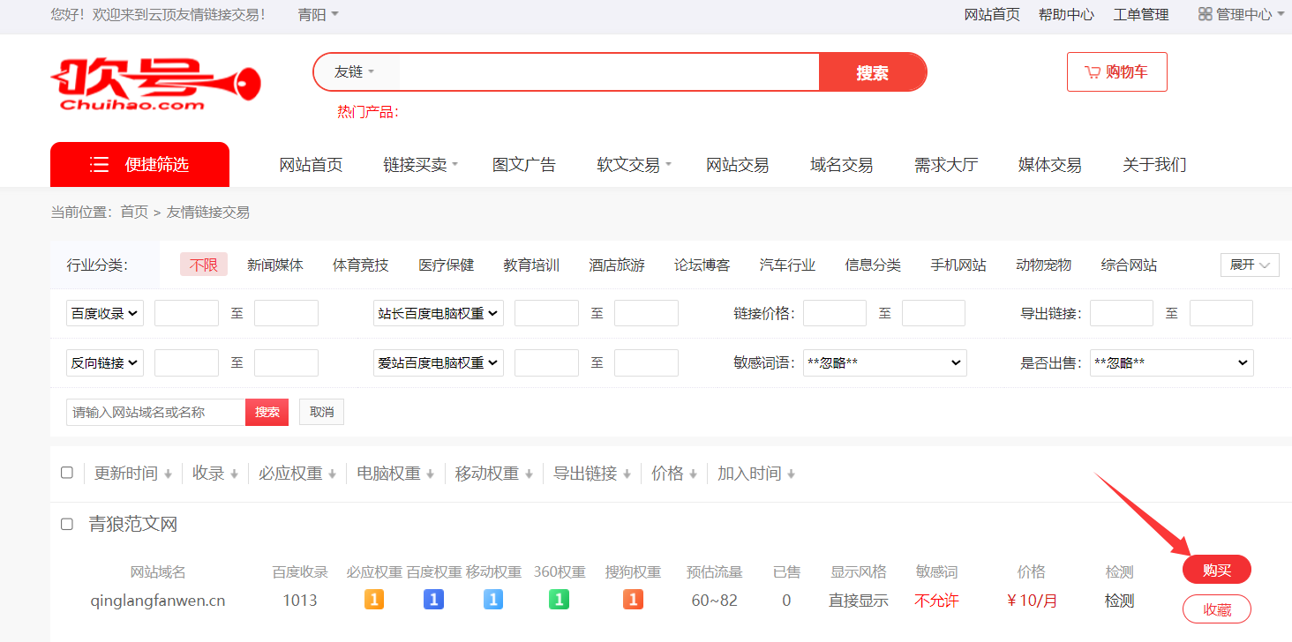
Task: Sort by 加入时间 arrow
Action: 791,474
